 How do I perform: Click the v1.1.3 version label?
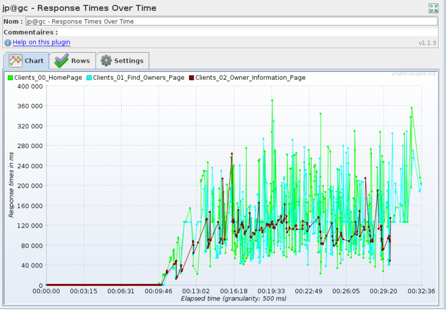pyautogui.click(x=427, y=43)
